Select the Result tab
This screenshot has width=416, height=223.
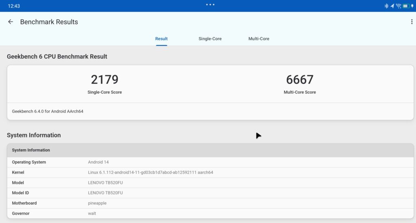[x=161, y=39]
